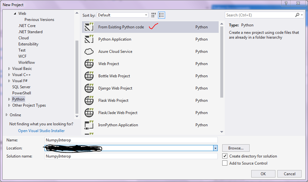Select .NET Standard category

point(30,32)
